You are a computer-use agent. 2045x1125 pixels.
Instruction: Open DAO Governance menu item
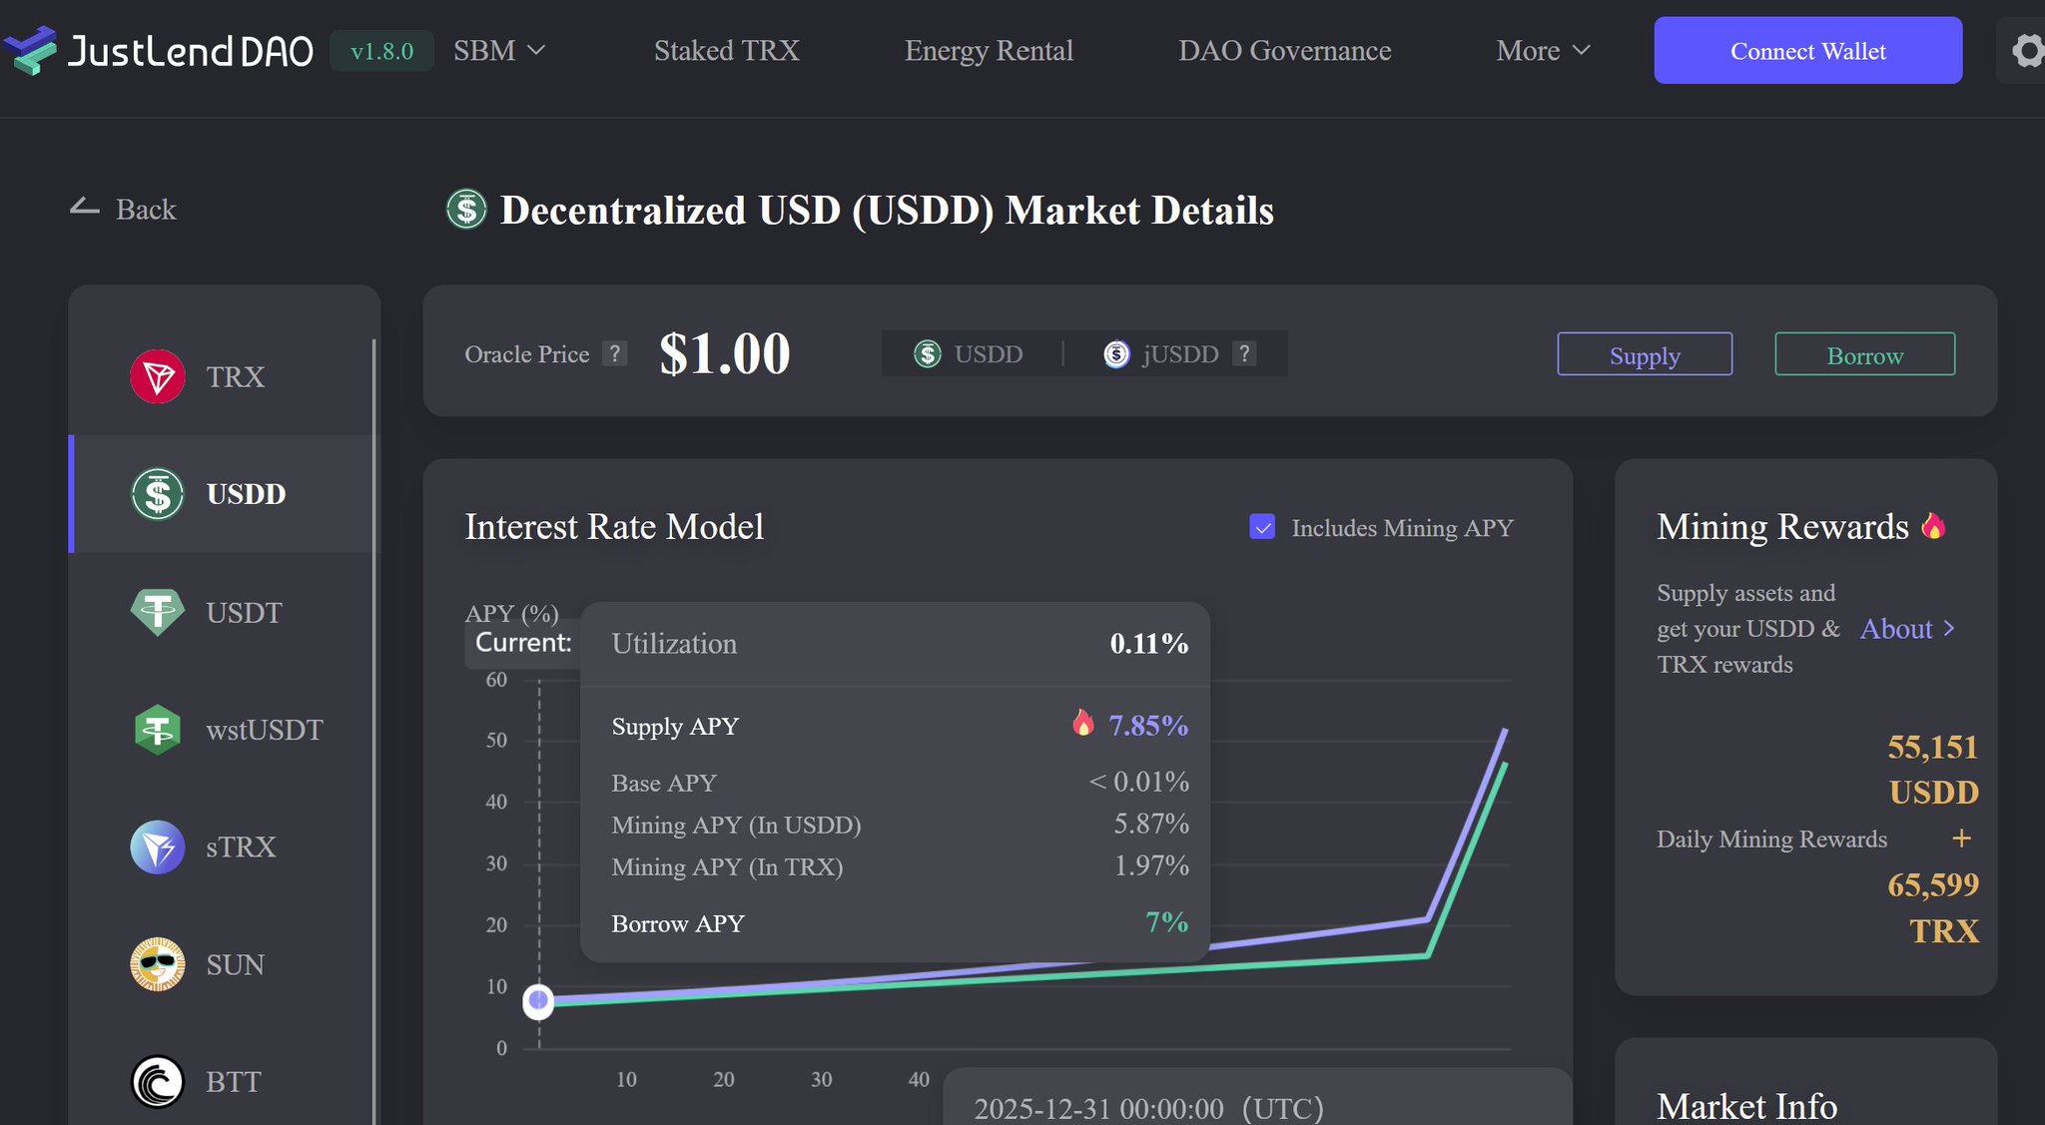click(1284, 50)
